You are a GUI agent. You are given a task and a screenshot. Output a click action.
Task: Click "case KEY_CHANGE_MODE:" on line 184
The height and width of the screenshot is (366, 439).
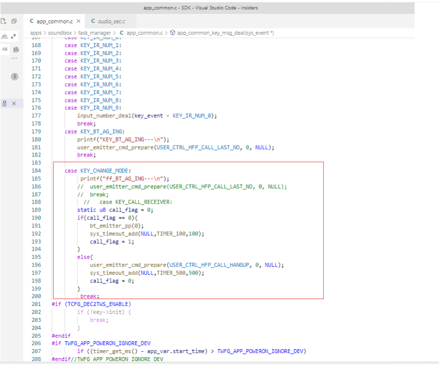click(x=98, y=171)
